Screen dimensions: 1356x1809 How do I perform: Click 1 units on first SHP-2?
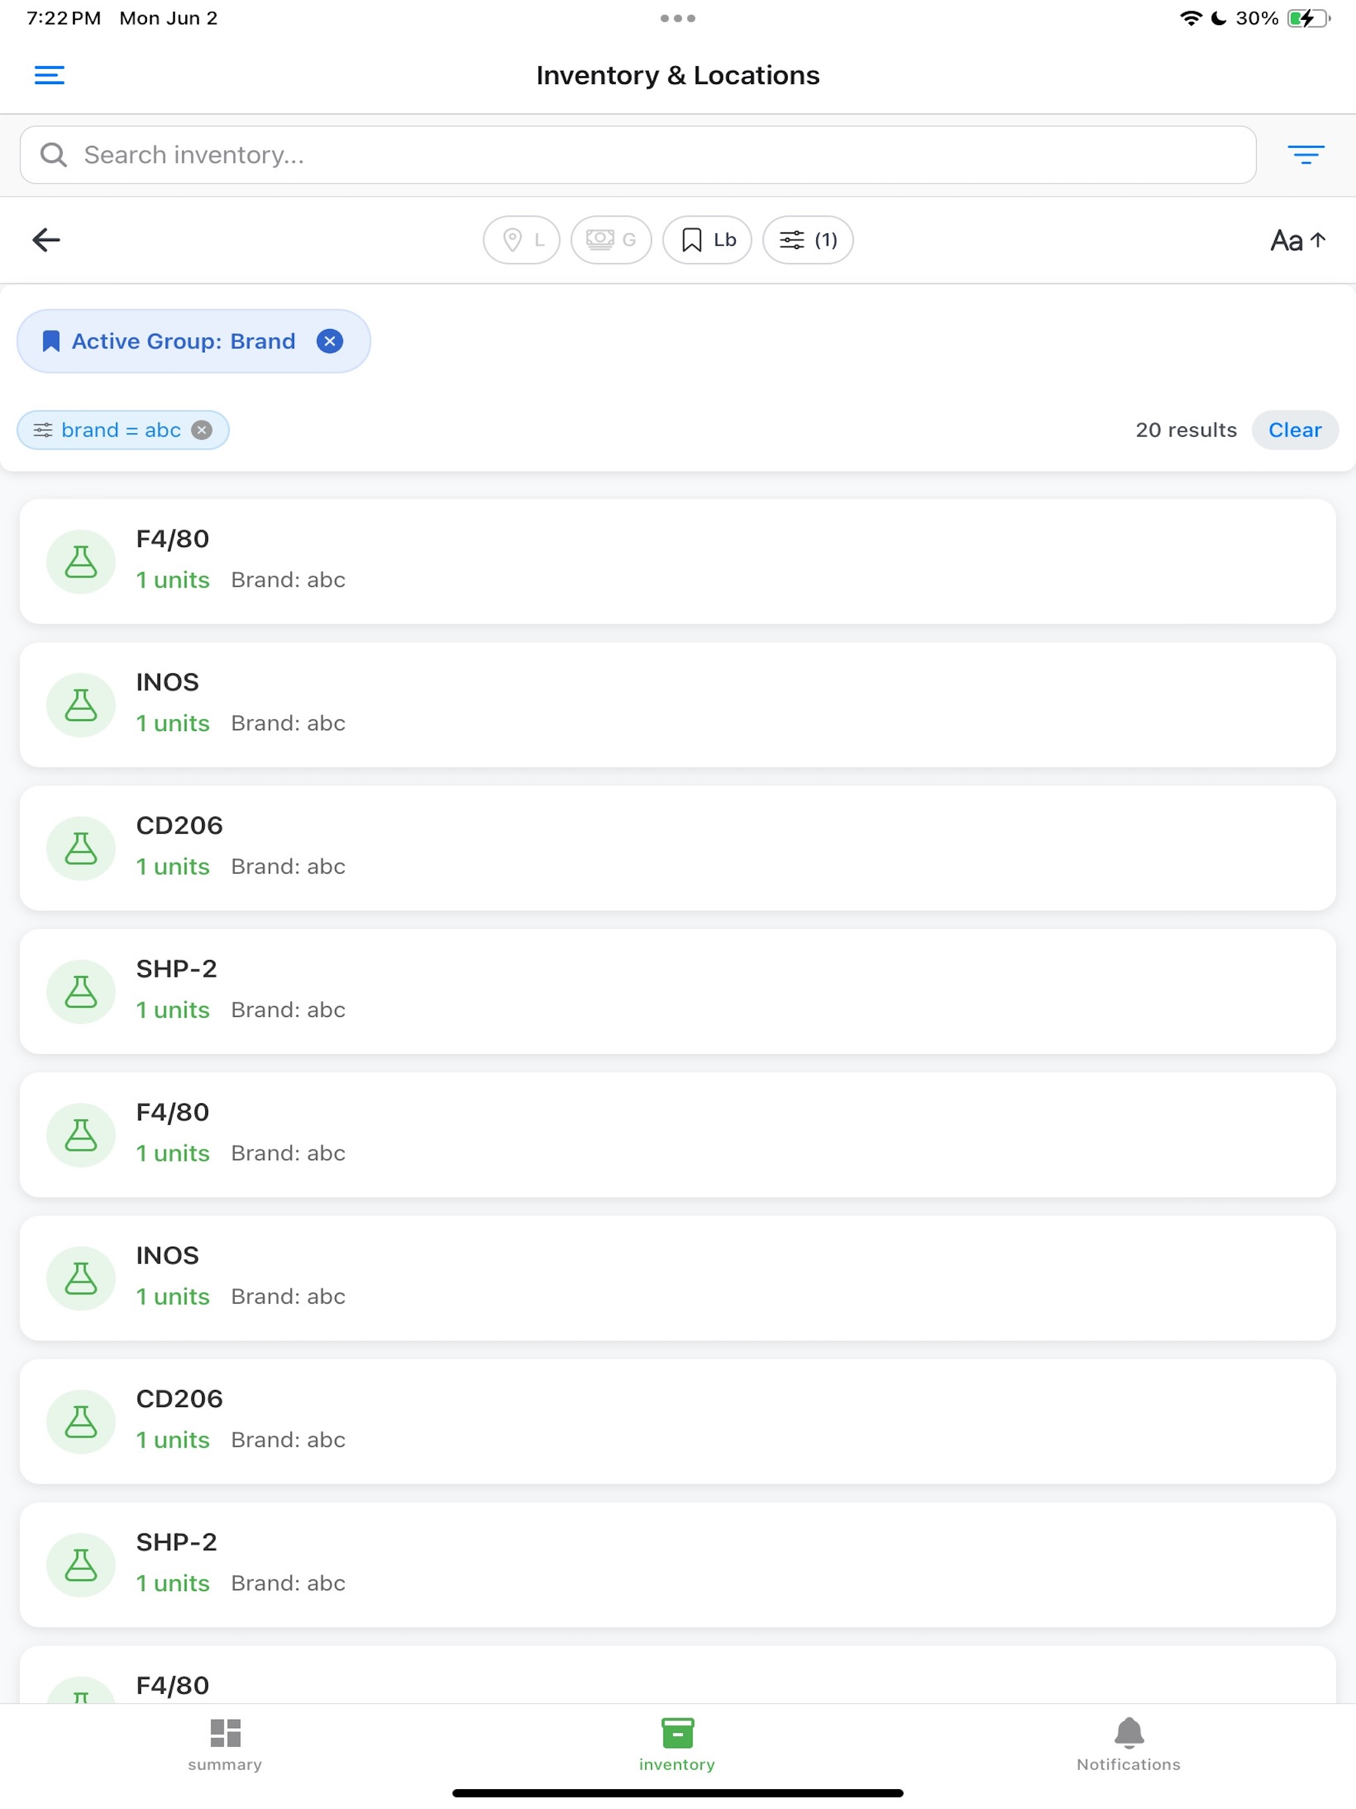[173, 1010]
